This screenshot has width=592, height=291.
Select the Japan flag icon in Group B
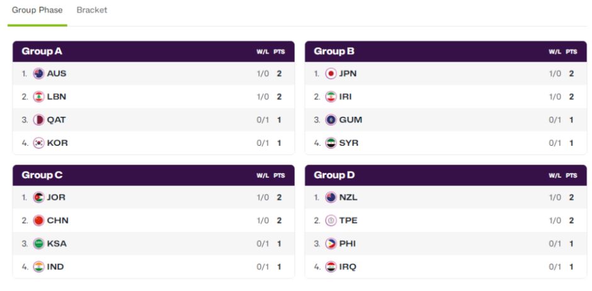click(x=331, y=74)
